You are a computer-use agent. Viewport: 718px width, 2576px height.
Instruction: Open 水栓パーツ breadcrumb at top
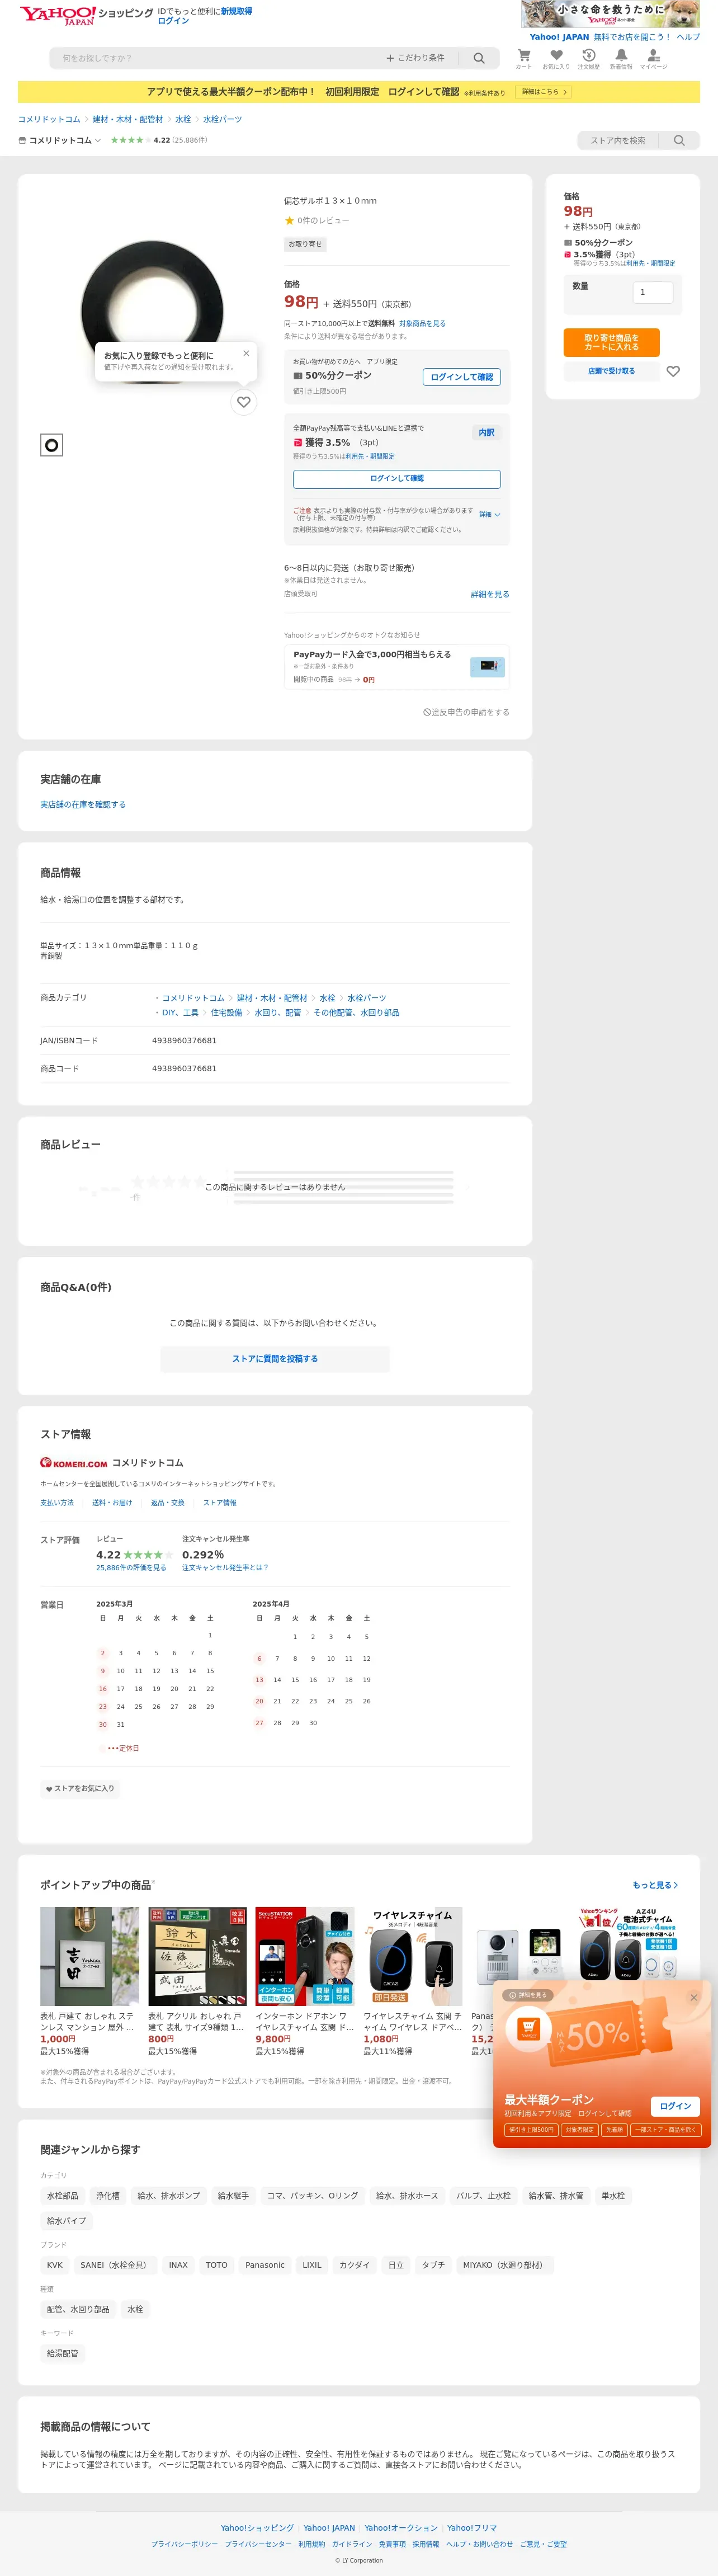coord(222,119)
